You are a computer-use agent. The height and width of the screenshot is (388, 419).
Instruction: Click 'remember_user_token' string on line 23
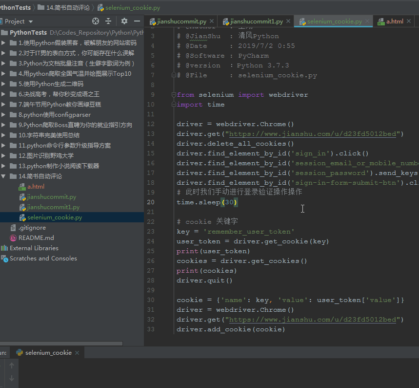pos(249,232)
